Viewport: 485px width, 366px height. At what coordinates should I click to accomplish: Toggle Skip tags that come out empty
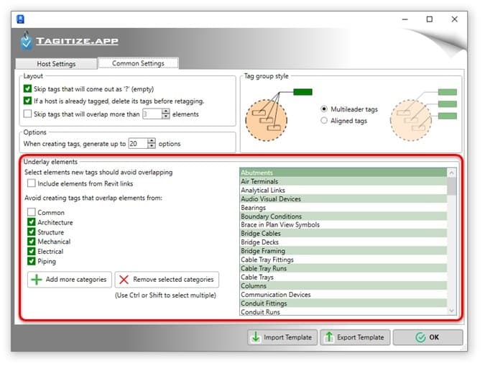point(27,89)
